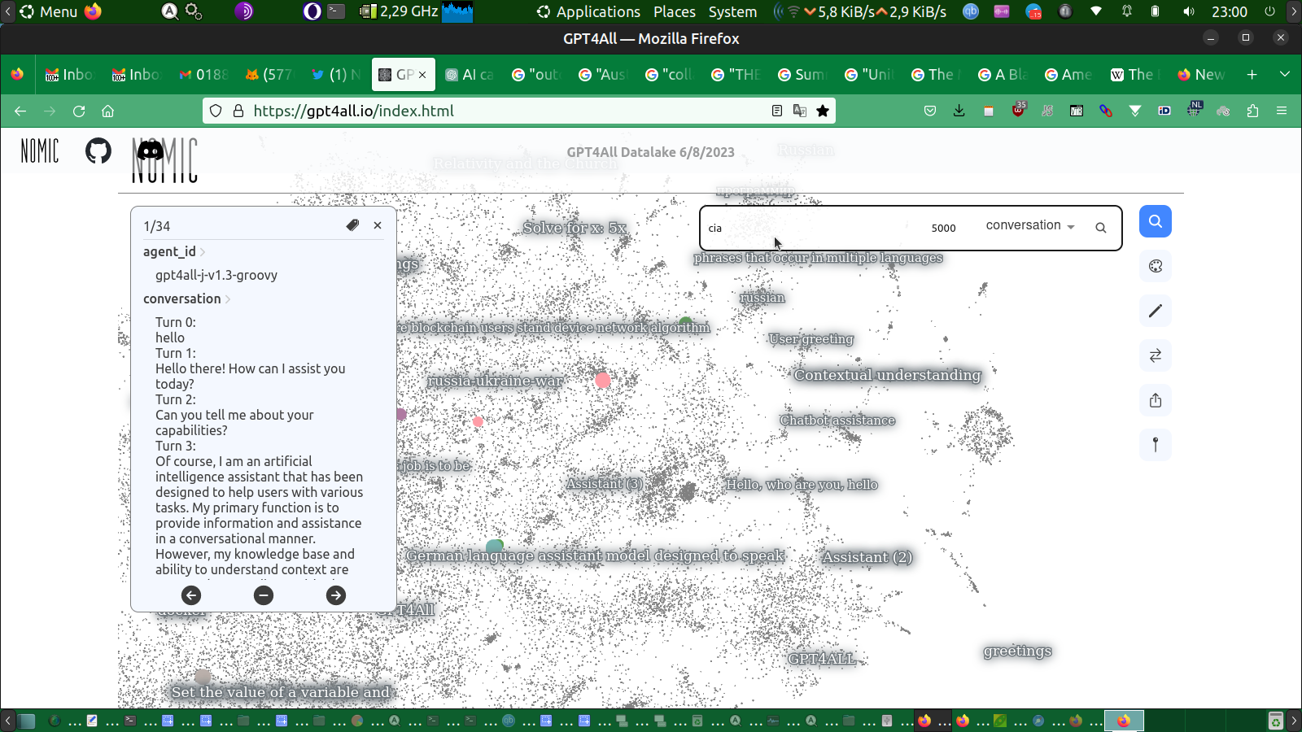
Task: Open the main Menu launcher
Action: tap(49, 11)
